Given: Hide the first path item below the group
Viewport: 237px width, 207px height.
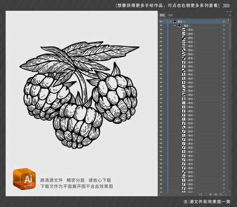Looking at the screenshot, I should pos(161,30).
